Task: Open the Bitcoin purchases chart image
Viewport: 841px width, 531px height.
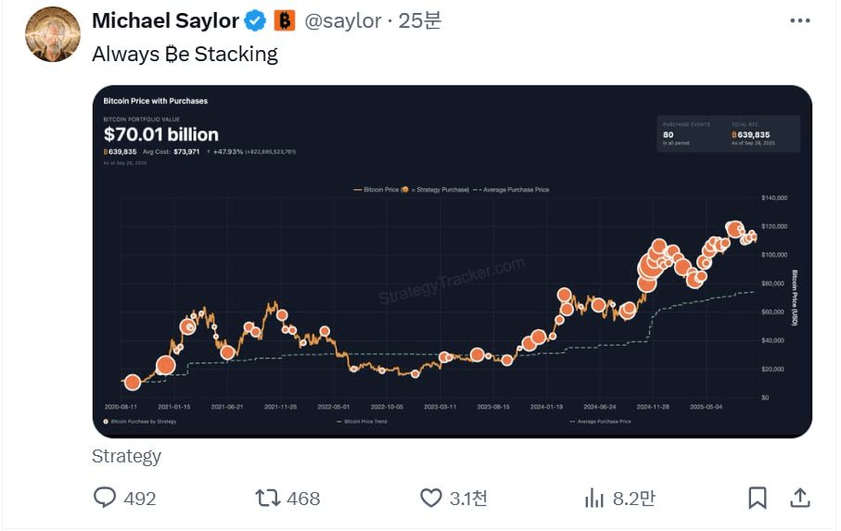Action: pos(452,261)
